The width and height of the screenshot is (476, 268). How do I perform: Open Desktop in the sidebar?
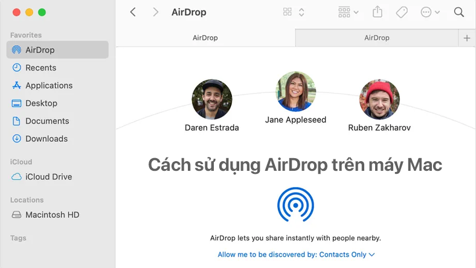pos(57,103)
